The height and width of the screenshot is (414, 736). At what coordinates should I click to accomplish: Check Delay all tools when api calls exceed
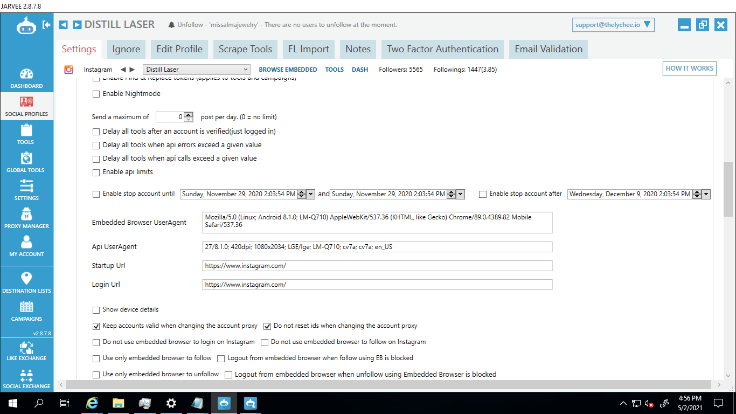pyautogui.click(x=96, y=159)
